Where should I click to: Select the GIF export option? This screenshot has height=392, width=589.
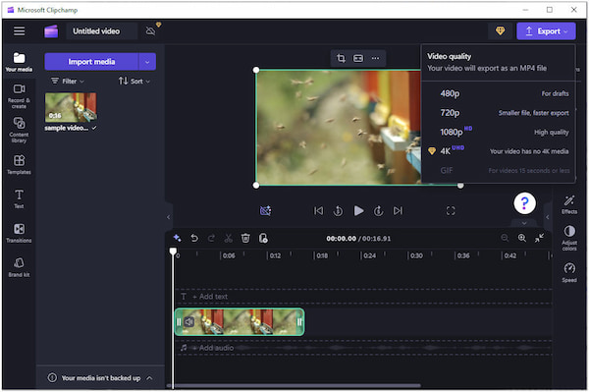[498, 170]
